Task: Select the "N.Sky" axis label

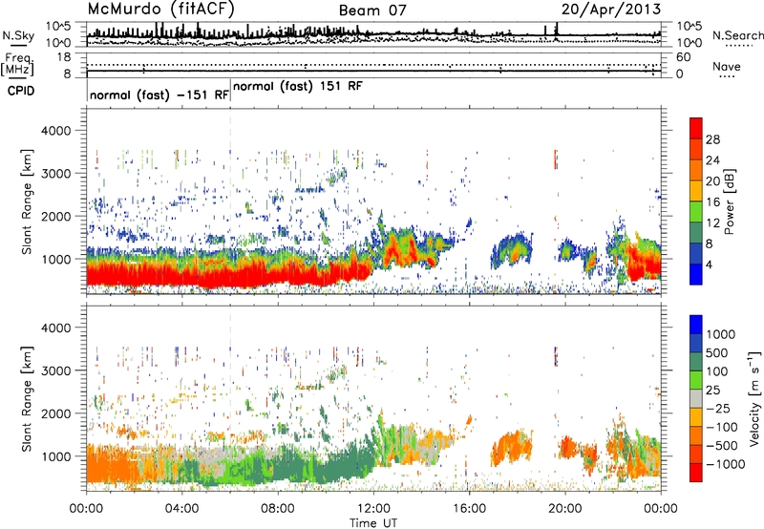Action: [x=18, y=35]
